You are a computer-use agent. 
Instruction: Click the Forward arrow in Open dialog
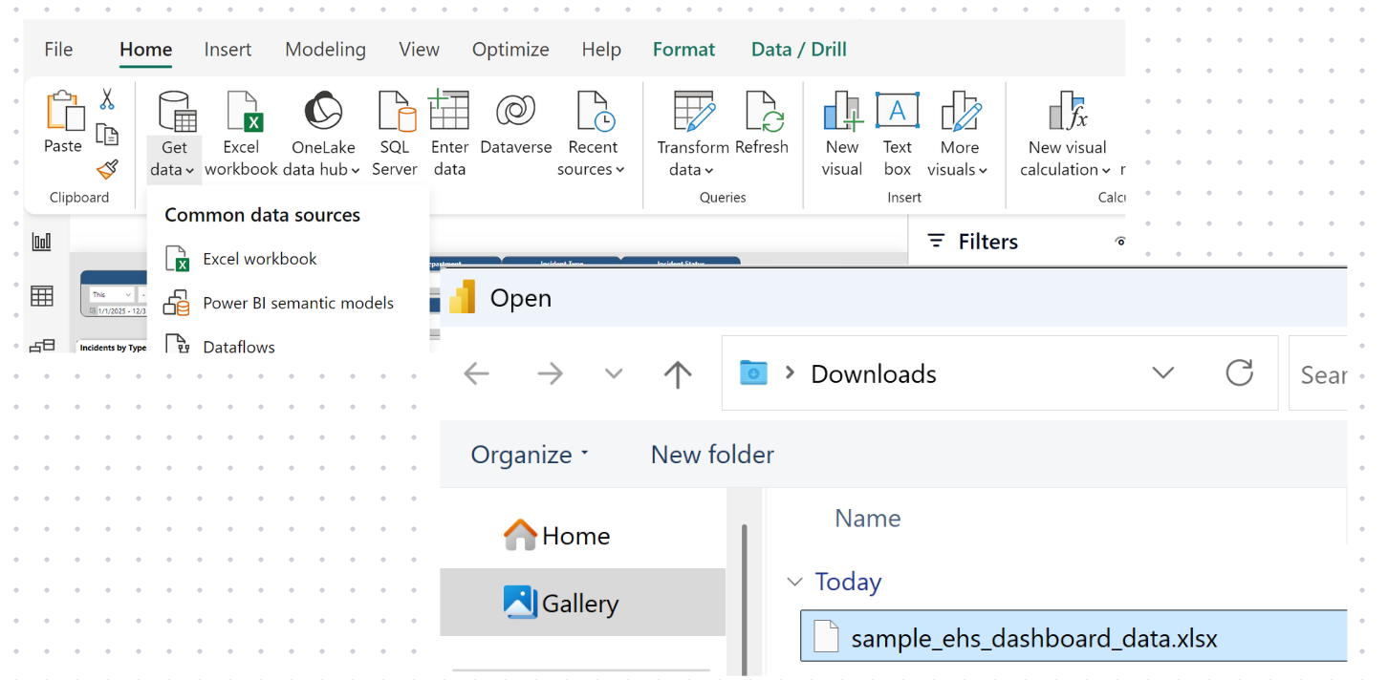pyautogui.click(x=550, y=373)
